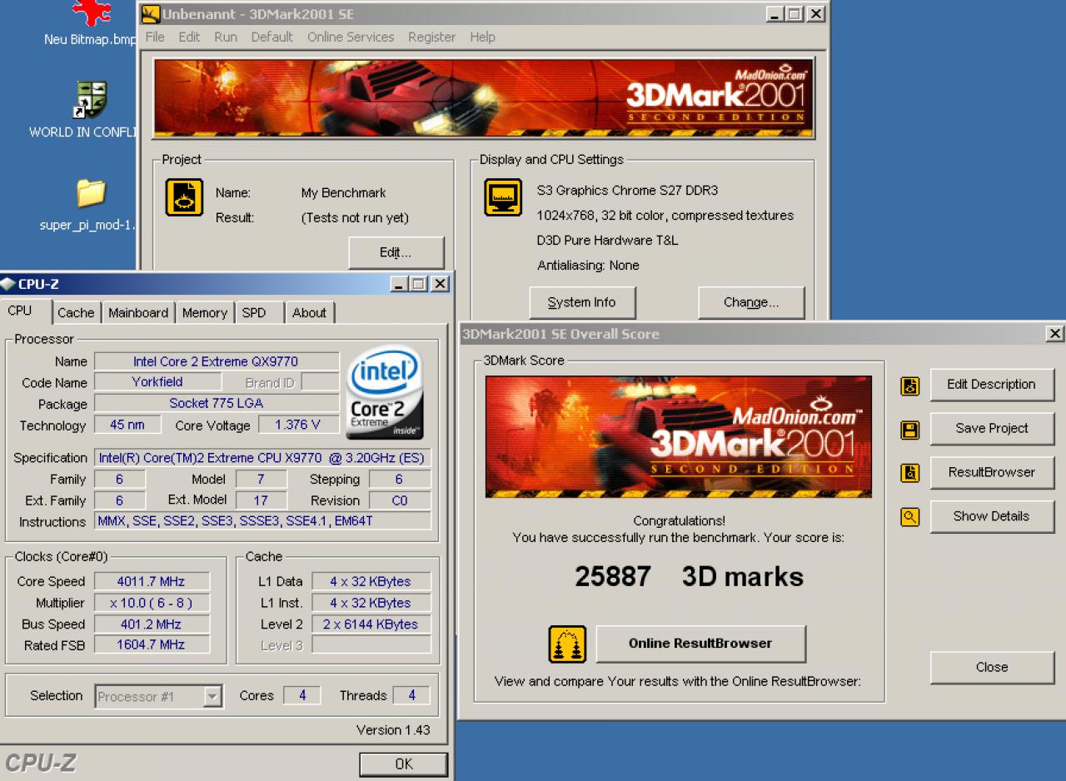Click the Online ResultBrowser button
This screenshot has width=1066, height=781.
click(x=700, y=644)
